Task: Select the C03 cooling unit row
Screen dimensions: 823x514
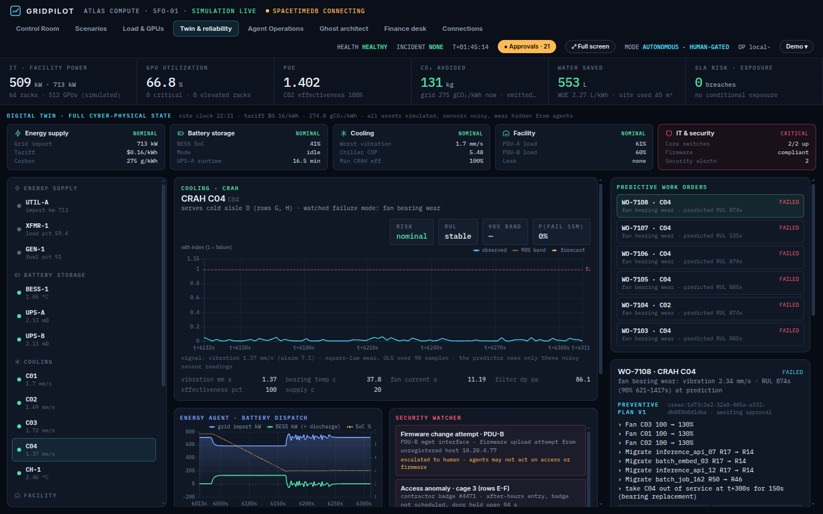Action: tap(84, 427)
